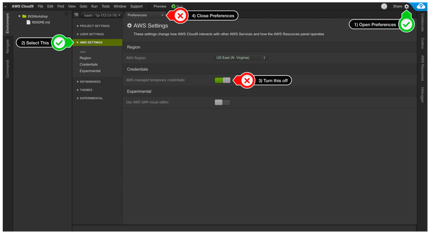Screen dimensions: 428x232
Task: Open the AWS Region dropdown
Action: [241, 58]
